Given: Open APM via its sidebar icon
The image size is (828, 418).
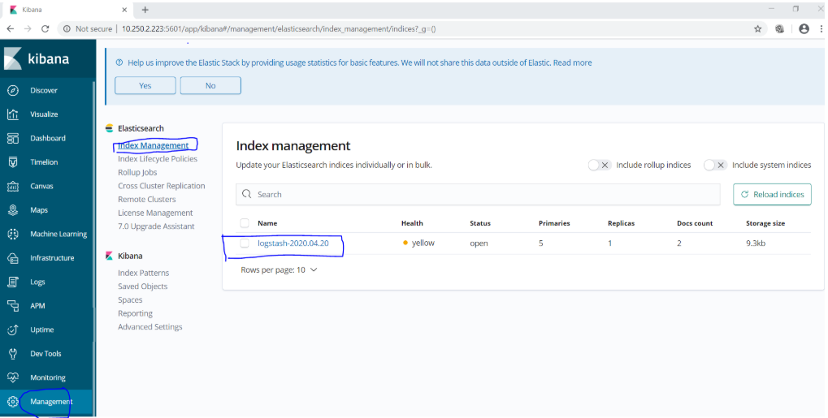Looking at the screenshot, I should click(13, 305).
